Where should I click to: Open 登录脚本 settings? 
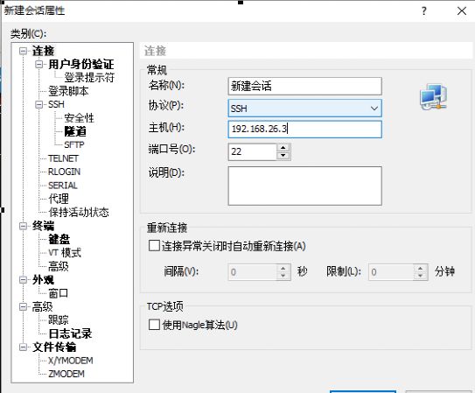tap(68, 91)
